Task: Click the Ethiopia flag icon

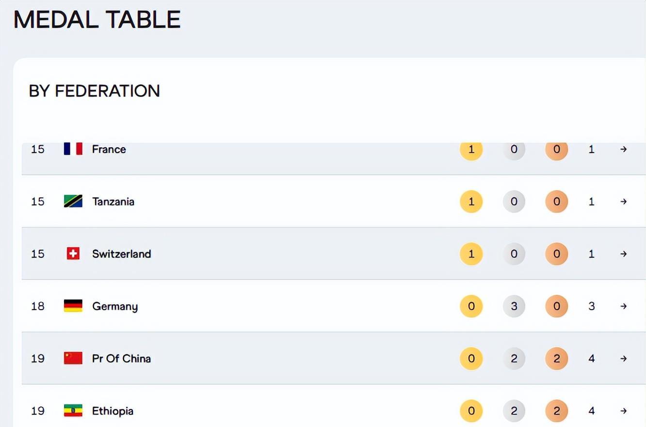Action: [x=73, y=411]
